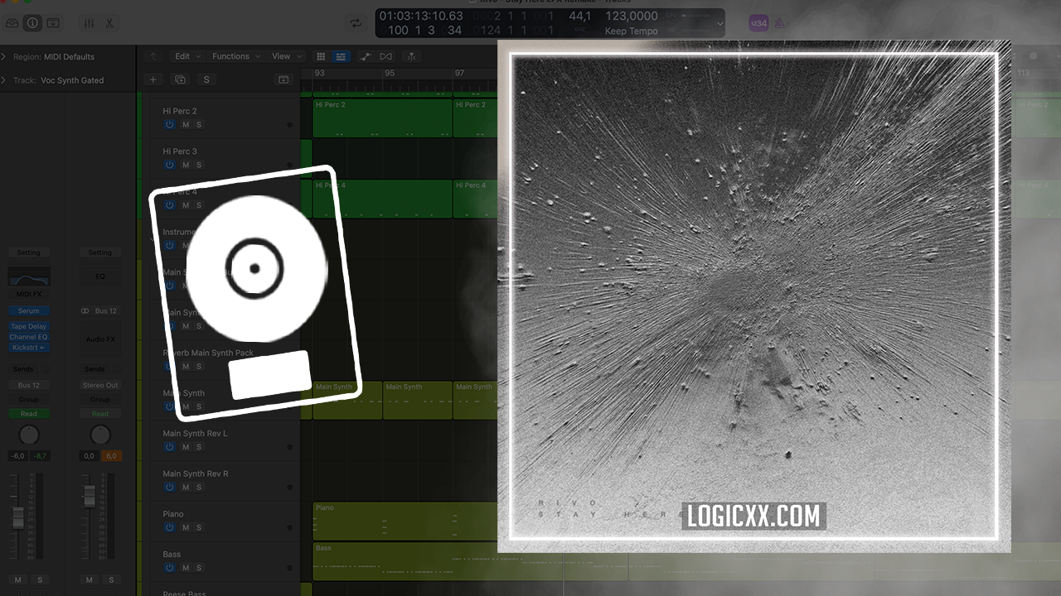Viewport: 1061px width, 596px height.
Task: Click the MIDI FX slot
Action: [x=29, y=294]
